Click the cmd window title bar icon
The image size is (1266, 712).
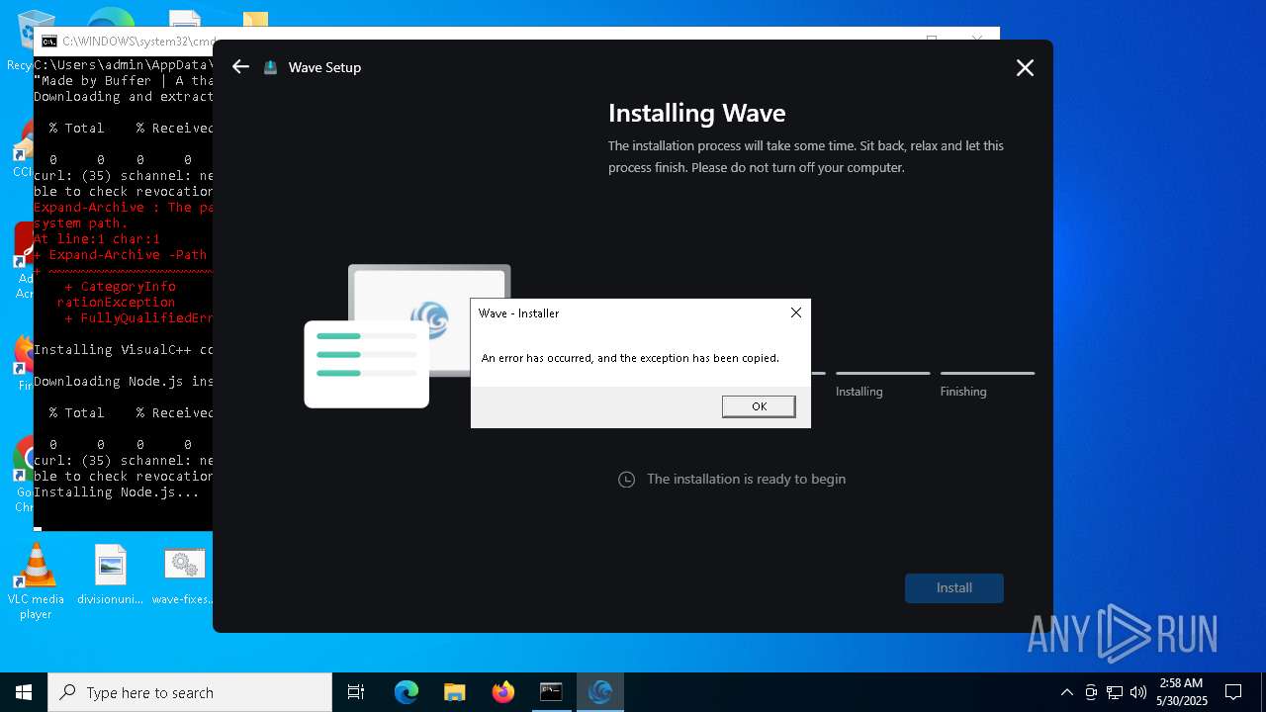(x=48, y=42)
